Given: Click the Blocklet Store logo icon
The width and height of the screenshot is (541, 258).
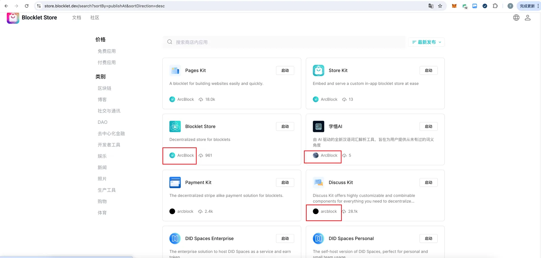Looking at the screenshot, I should 13,18.
